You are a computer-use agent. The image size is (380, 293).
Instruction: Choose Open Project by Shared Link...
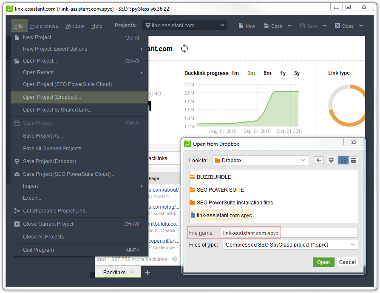pyautogui.click(x=79, y=110)
